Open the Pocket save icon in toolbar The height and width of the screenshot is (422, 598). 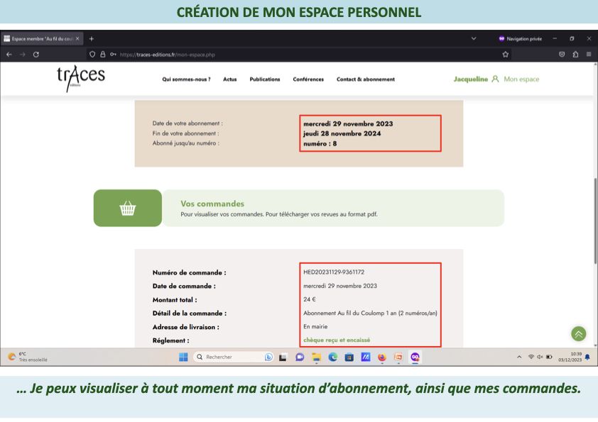562,55
